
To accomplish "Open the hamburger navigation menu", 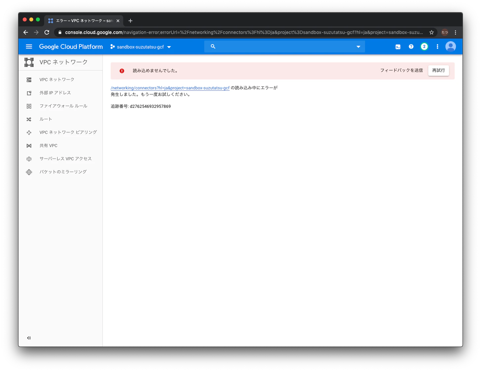I will [x=29, y=46].
